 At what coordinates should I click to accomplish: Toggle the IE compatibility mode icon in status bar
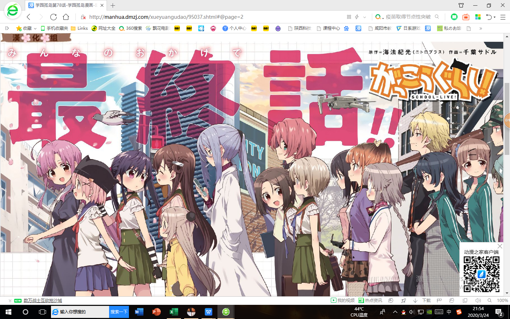point(452,301)
